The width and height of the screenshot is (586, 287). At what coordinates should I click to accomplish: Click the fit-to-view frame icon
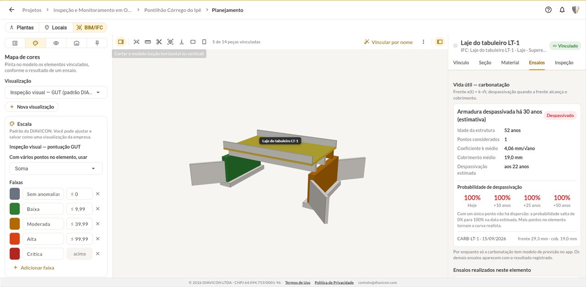tap(136, 42)
